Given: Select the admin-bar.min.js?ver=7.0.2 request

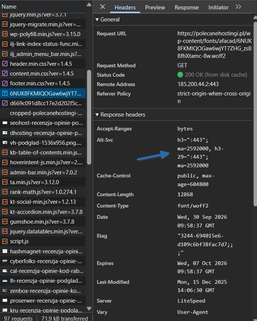Looking at the screenshot, I should tap(43, 173).
